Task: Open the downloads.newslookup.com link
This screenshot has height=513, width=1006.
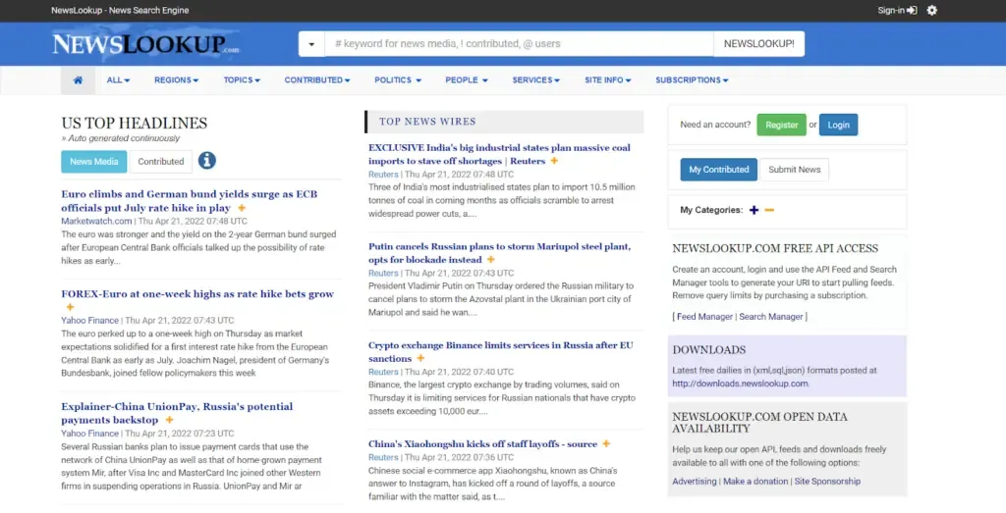Action: point(741,384)
